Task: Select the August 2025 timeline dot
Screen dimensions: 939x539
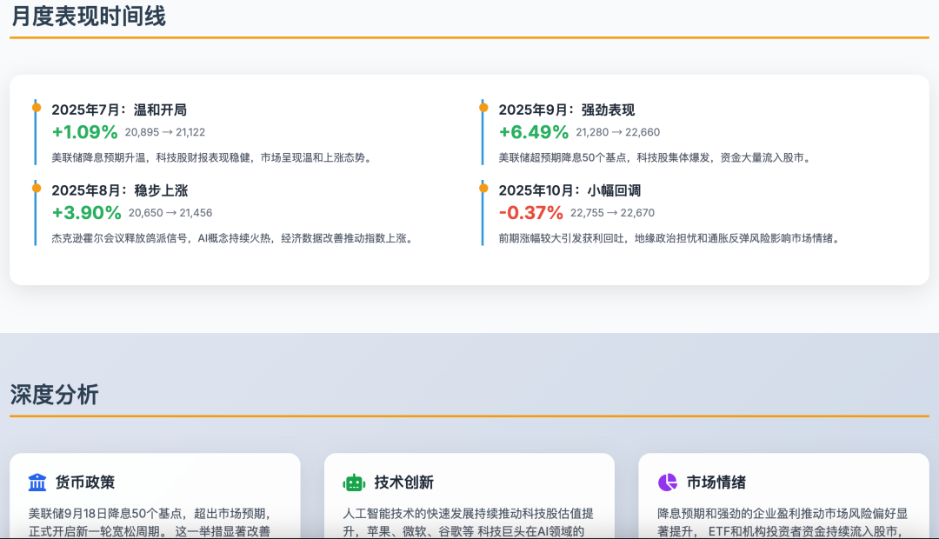Action: [x=37, y=188]
